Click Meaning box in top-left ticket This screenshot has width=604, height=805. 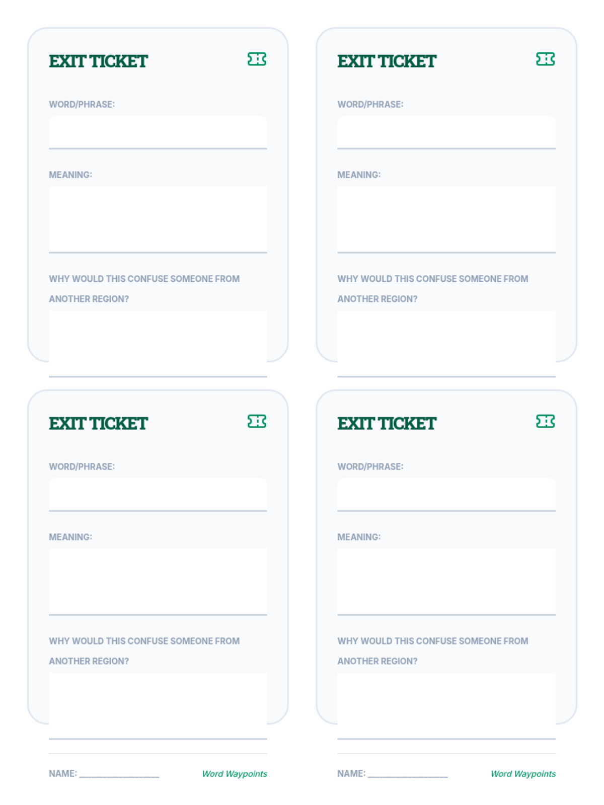158,220
